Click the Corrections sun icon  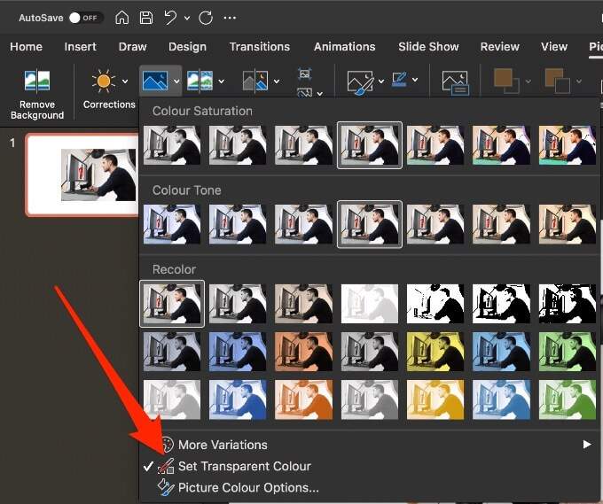point(104,81)
